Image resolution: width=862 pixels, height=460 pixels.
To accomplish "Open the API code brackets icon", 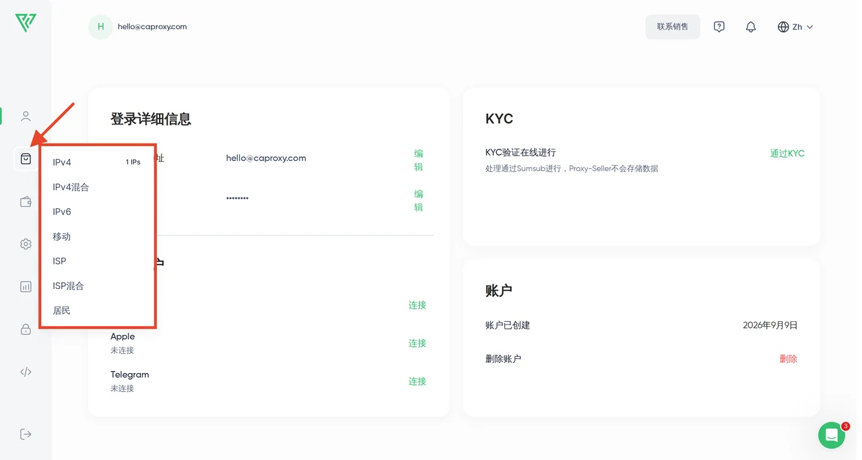I will coord(26,372).
